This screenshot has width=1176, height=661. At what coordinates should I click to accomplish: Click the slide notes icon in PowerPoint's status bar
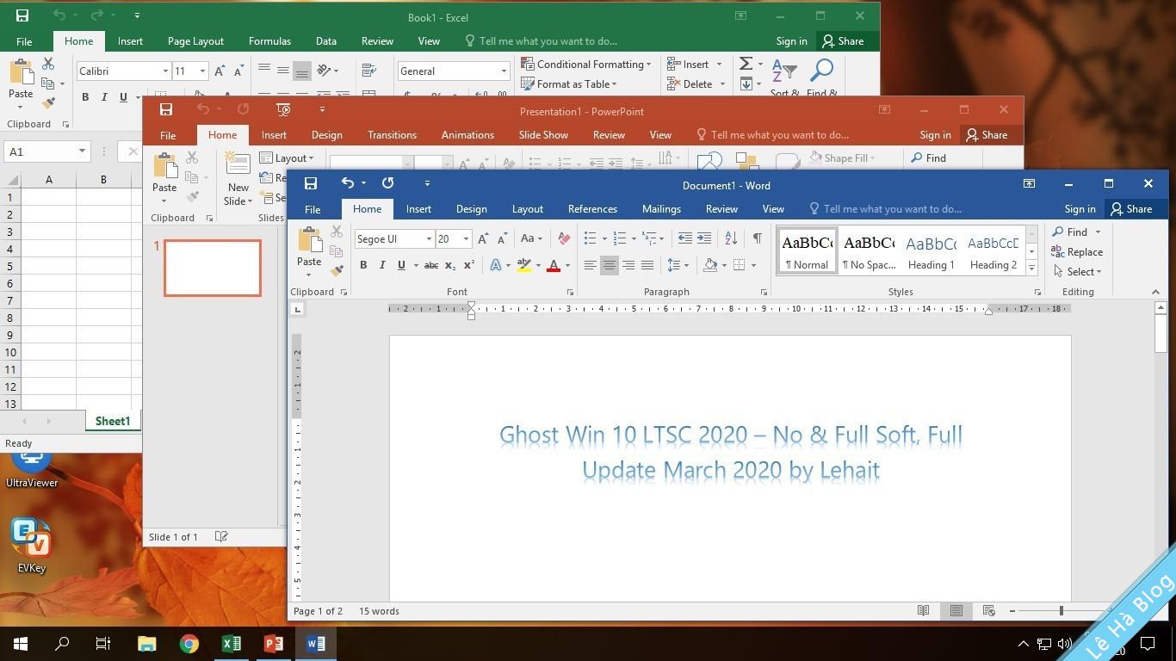(221, 536)
